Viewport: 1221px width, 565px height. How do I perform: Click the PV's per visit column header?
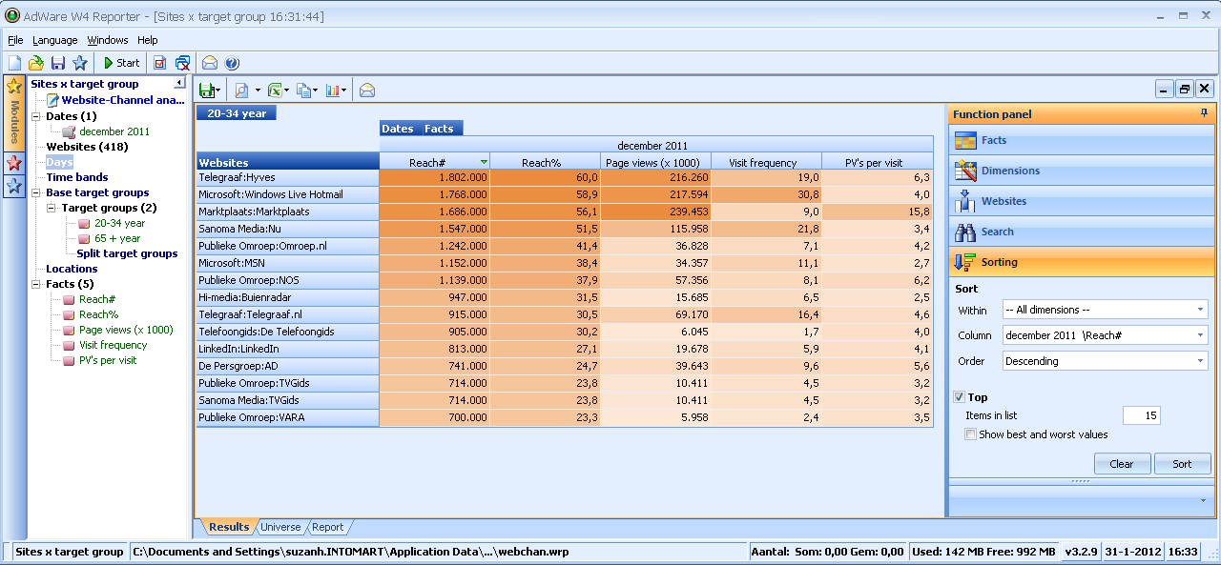coord(877,162)
